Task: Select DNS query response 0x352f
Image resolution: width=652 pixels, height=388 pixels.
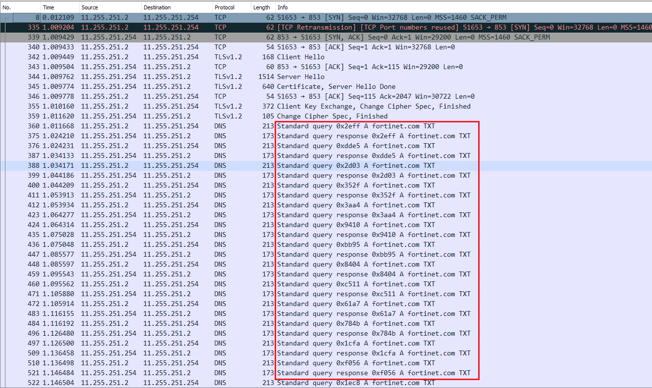Action: click(x=326, y=195)
